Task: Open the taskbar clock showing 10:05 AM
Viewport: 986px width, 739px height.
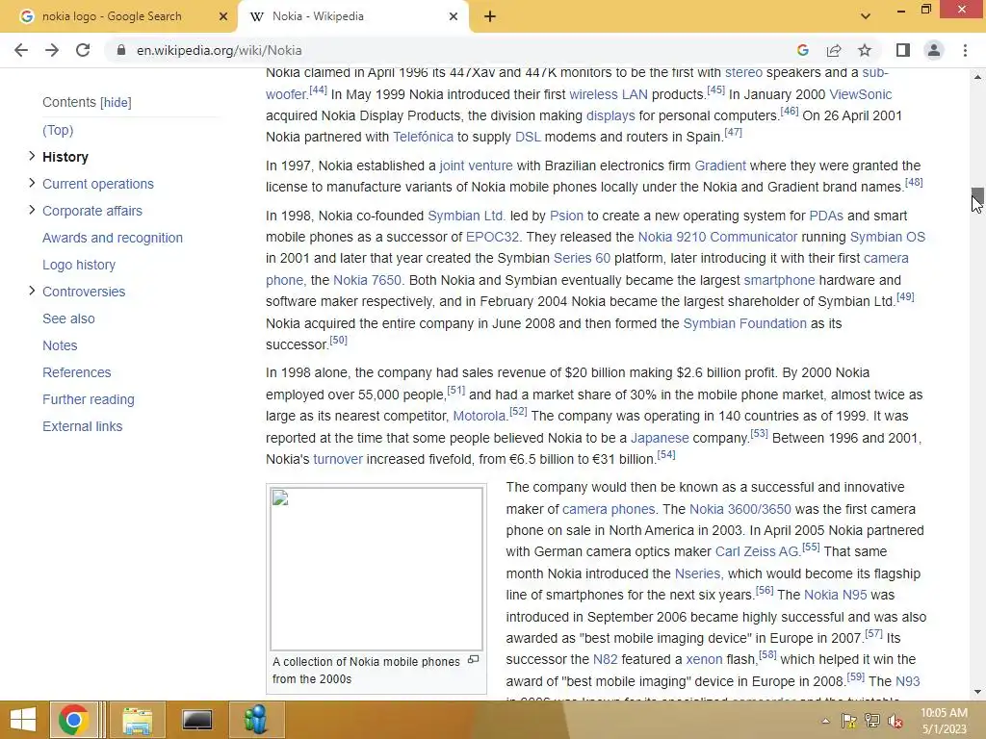Action: (x=944, y=721)
